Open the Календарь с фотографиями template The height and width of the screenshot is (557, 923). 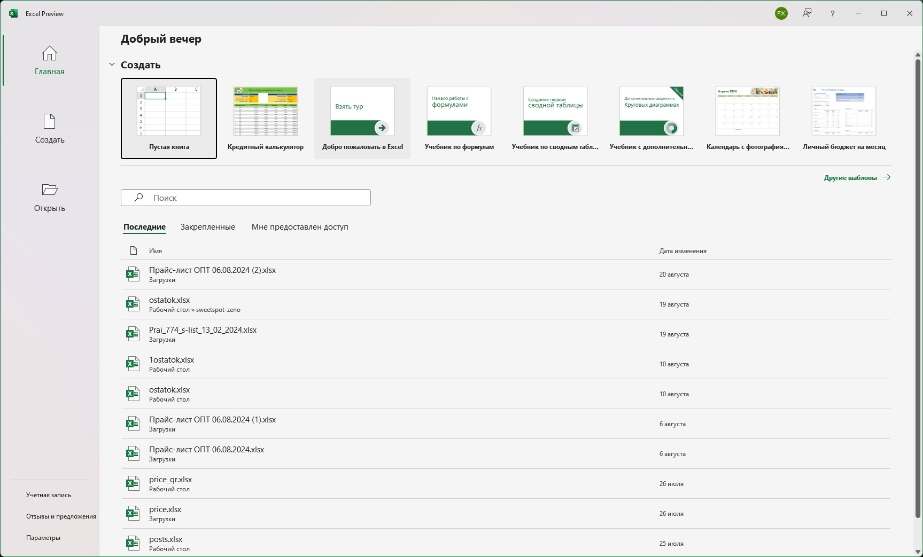click(748, 119)
